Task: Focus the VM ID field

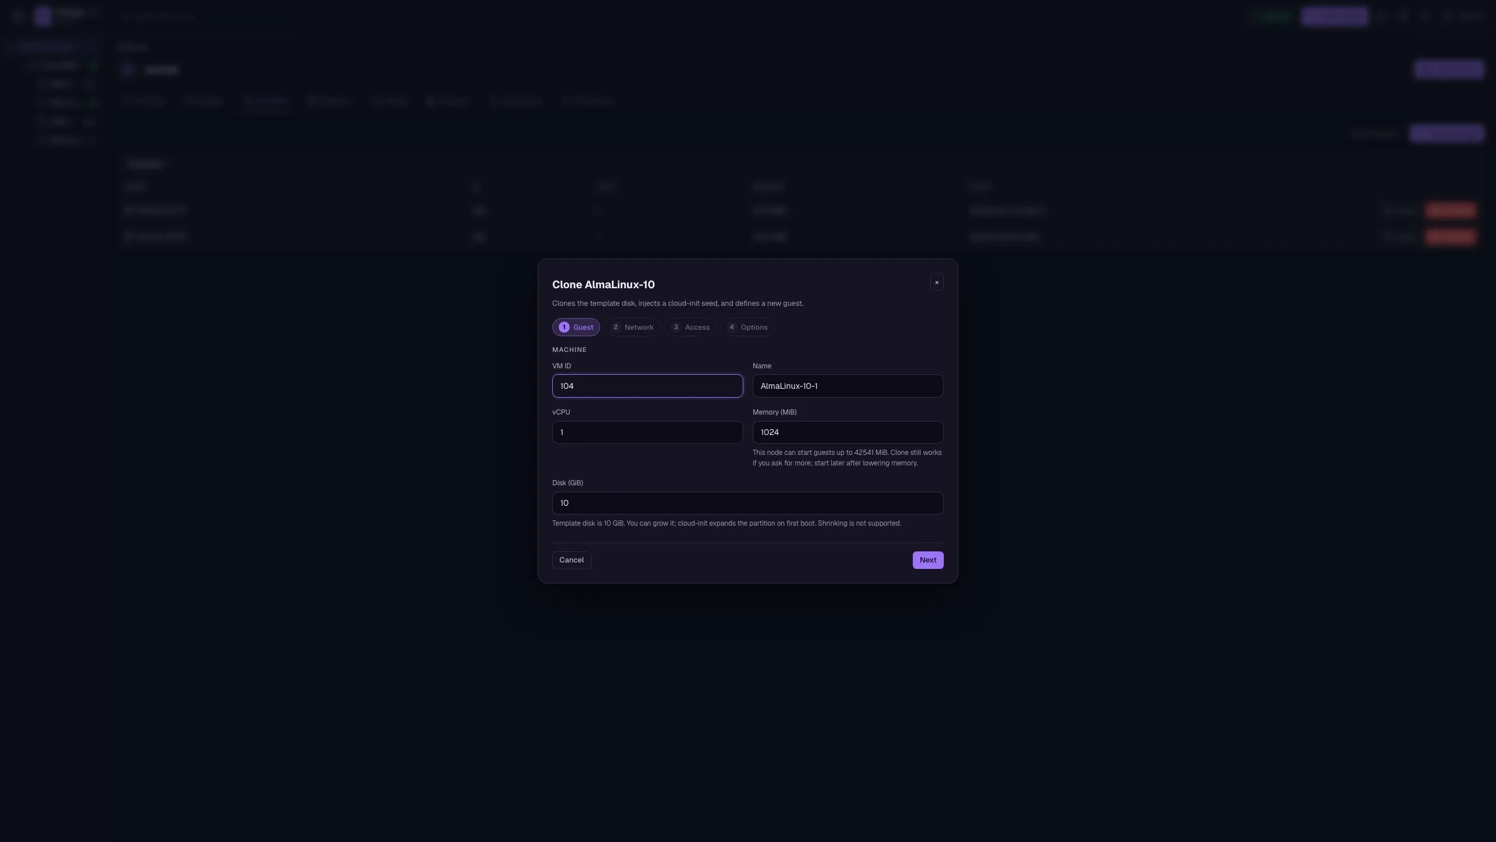Action: pyautogui.click(x=647, y=386)
